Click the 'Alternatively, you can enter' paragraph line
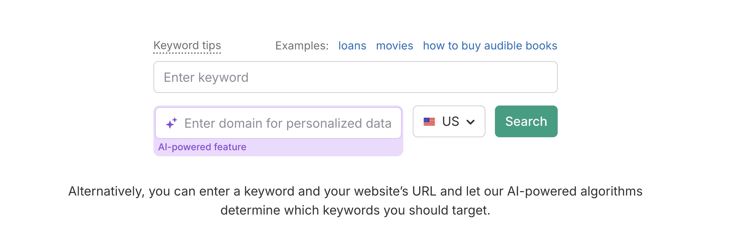Viewport: 740px width, 251px height. 355,191
